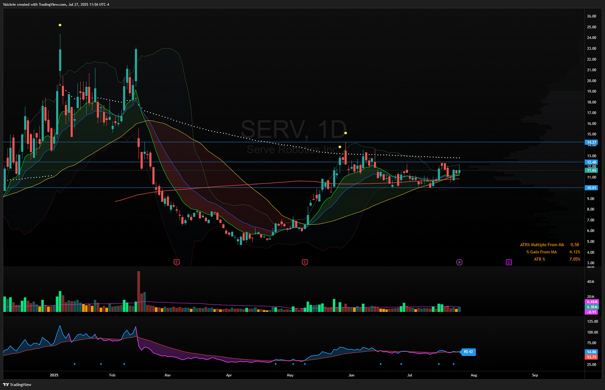
Task: Click the red 53.73 RS average label
Action: click(591, 357)
